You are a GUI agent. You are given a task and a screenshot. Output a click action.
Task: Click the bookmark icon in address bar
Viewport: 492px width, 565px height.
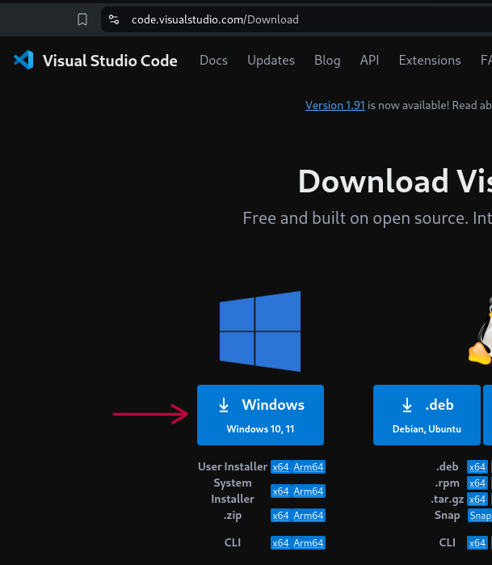pyautogui.click(x=82, y=19)
